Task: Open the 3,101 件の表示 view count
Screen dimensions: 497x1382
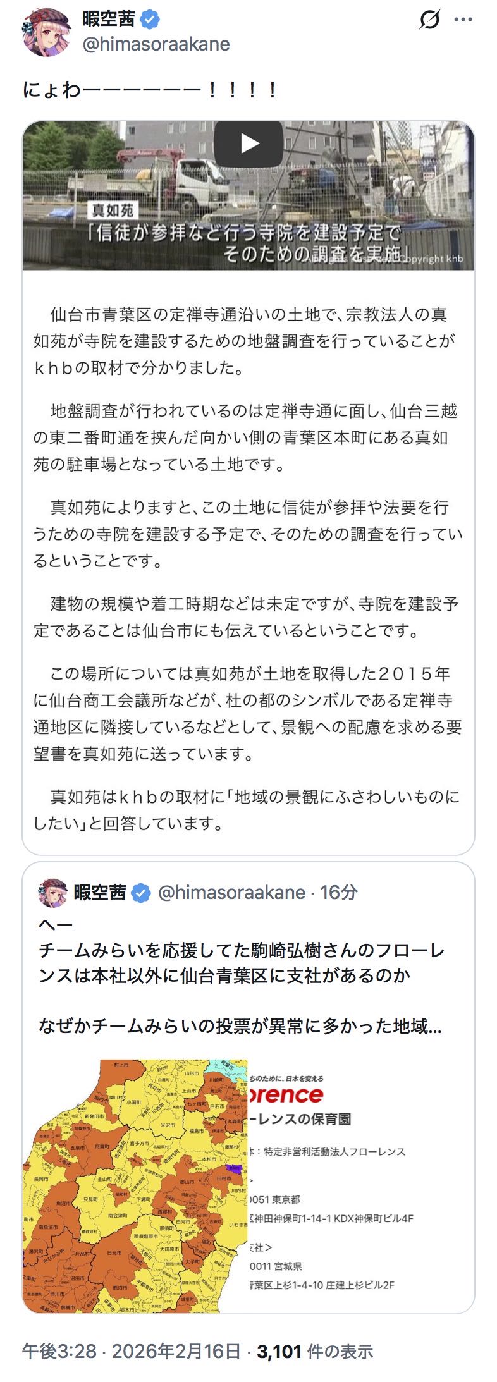Action: tap(314, 1351)
